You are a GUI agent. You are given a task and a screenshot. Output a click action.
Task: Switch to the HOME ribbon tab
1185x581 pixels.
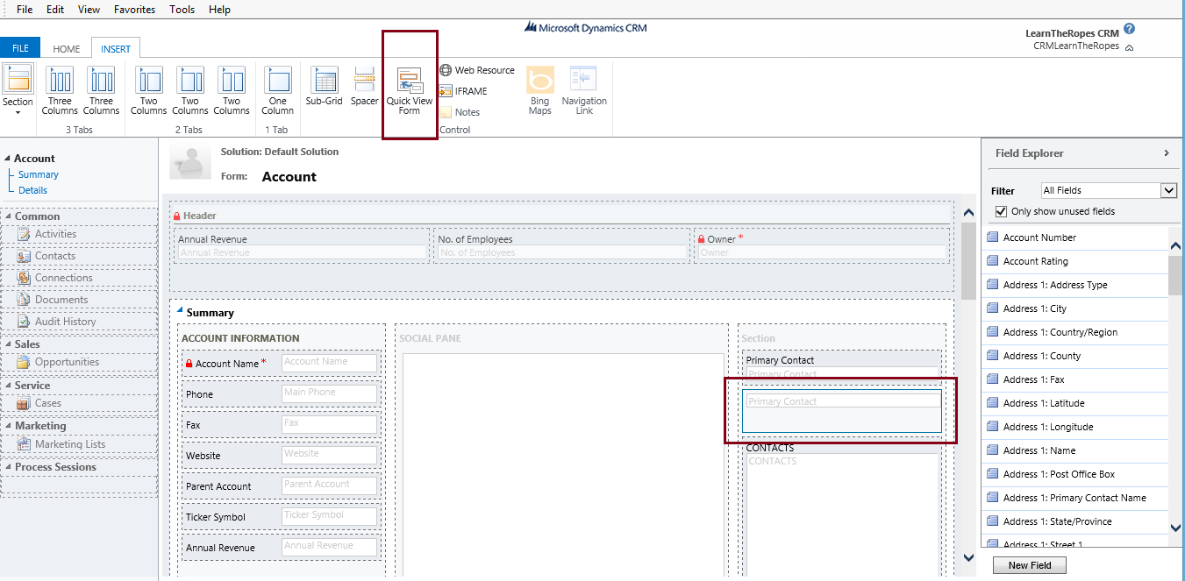66,48
